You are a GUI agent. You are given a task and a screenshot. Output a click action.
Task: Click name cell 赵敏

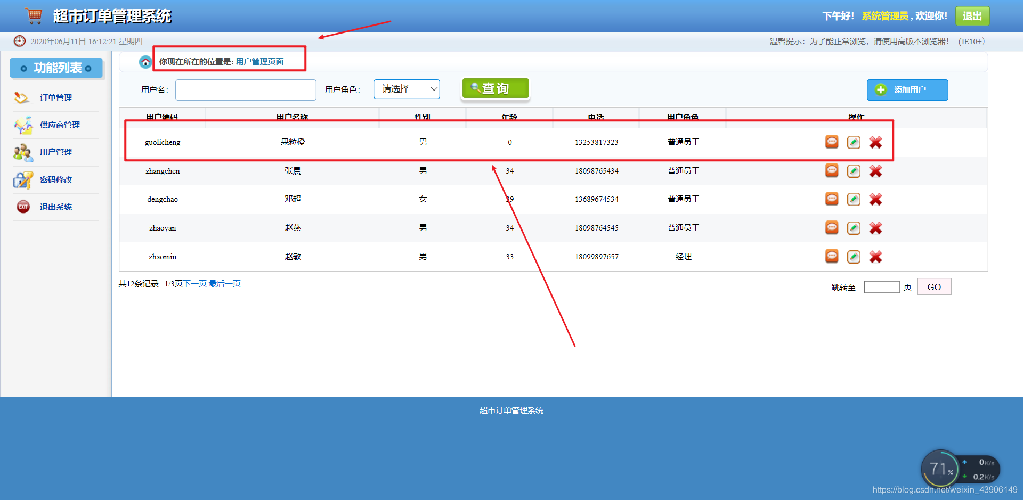point(293,257)
